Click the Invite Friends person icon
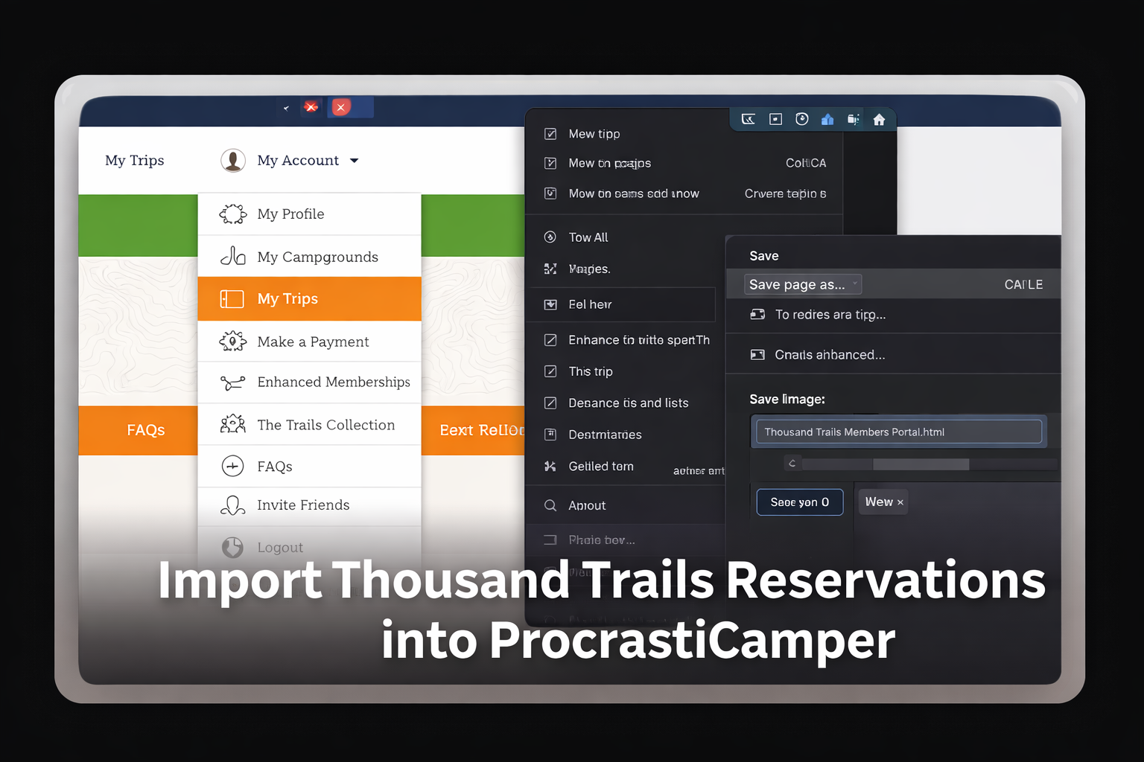 pyautogui.click(x=232, y=506)
